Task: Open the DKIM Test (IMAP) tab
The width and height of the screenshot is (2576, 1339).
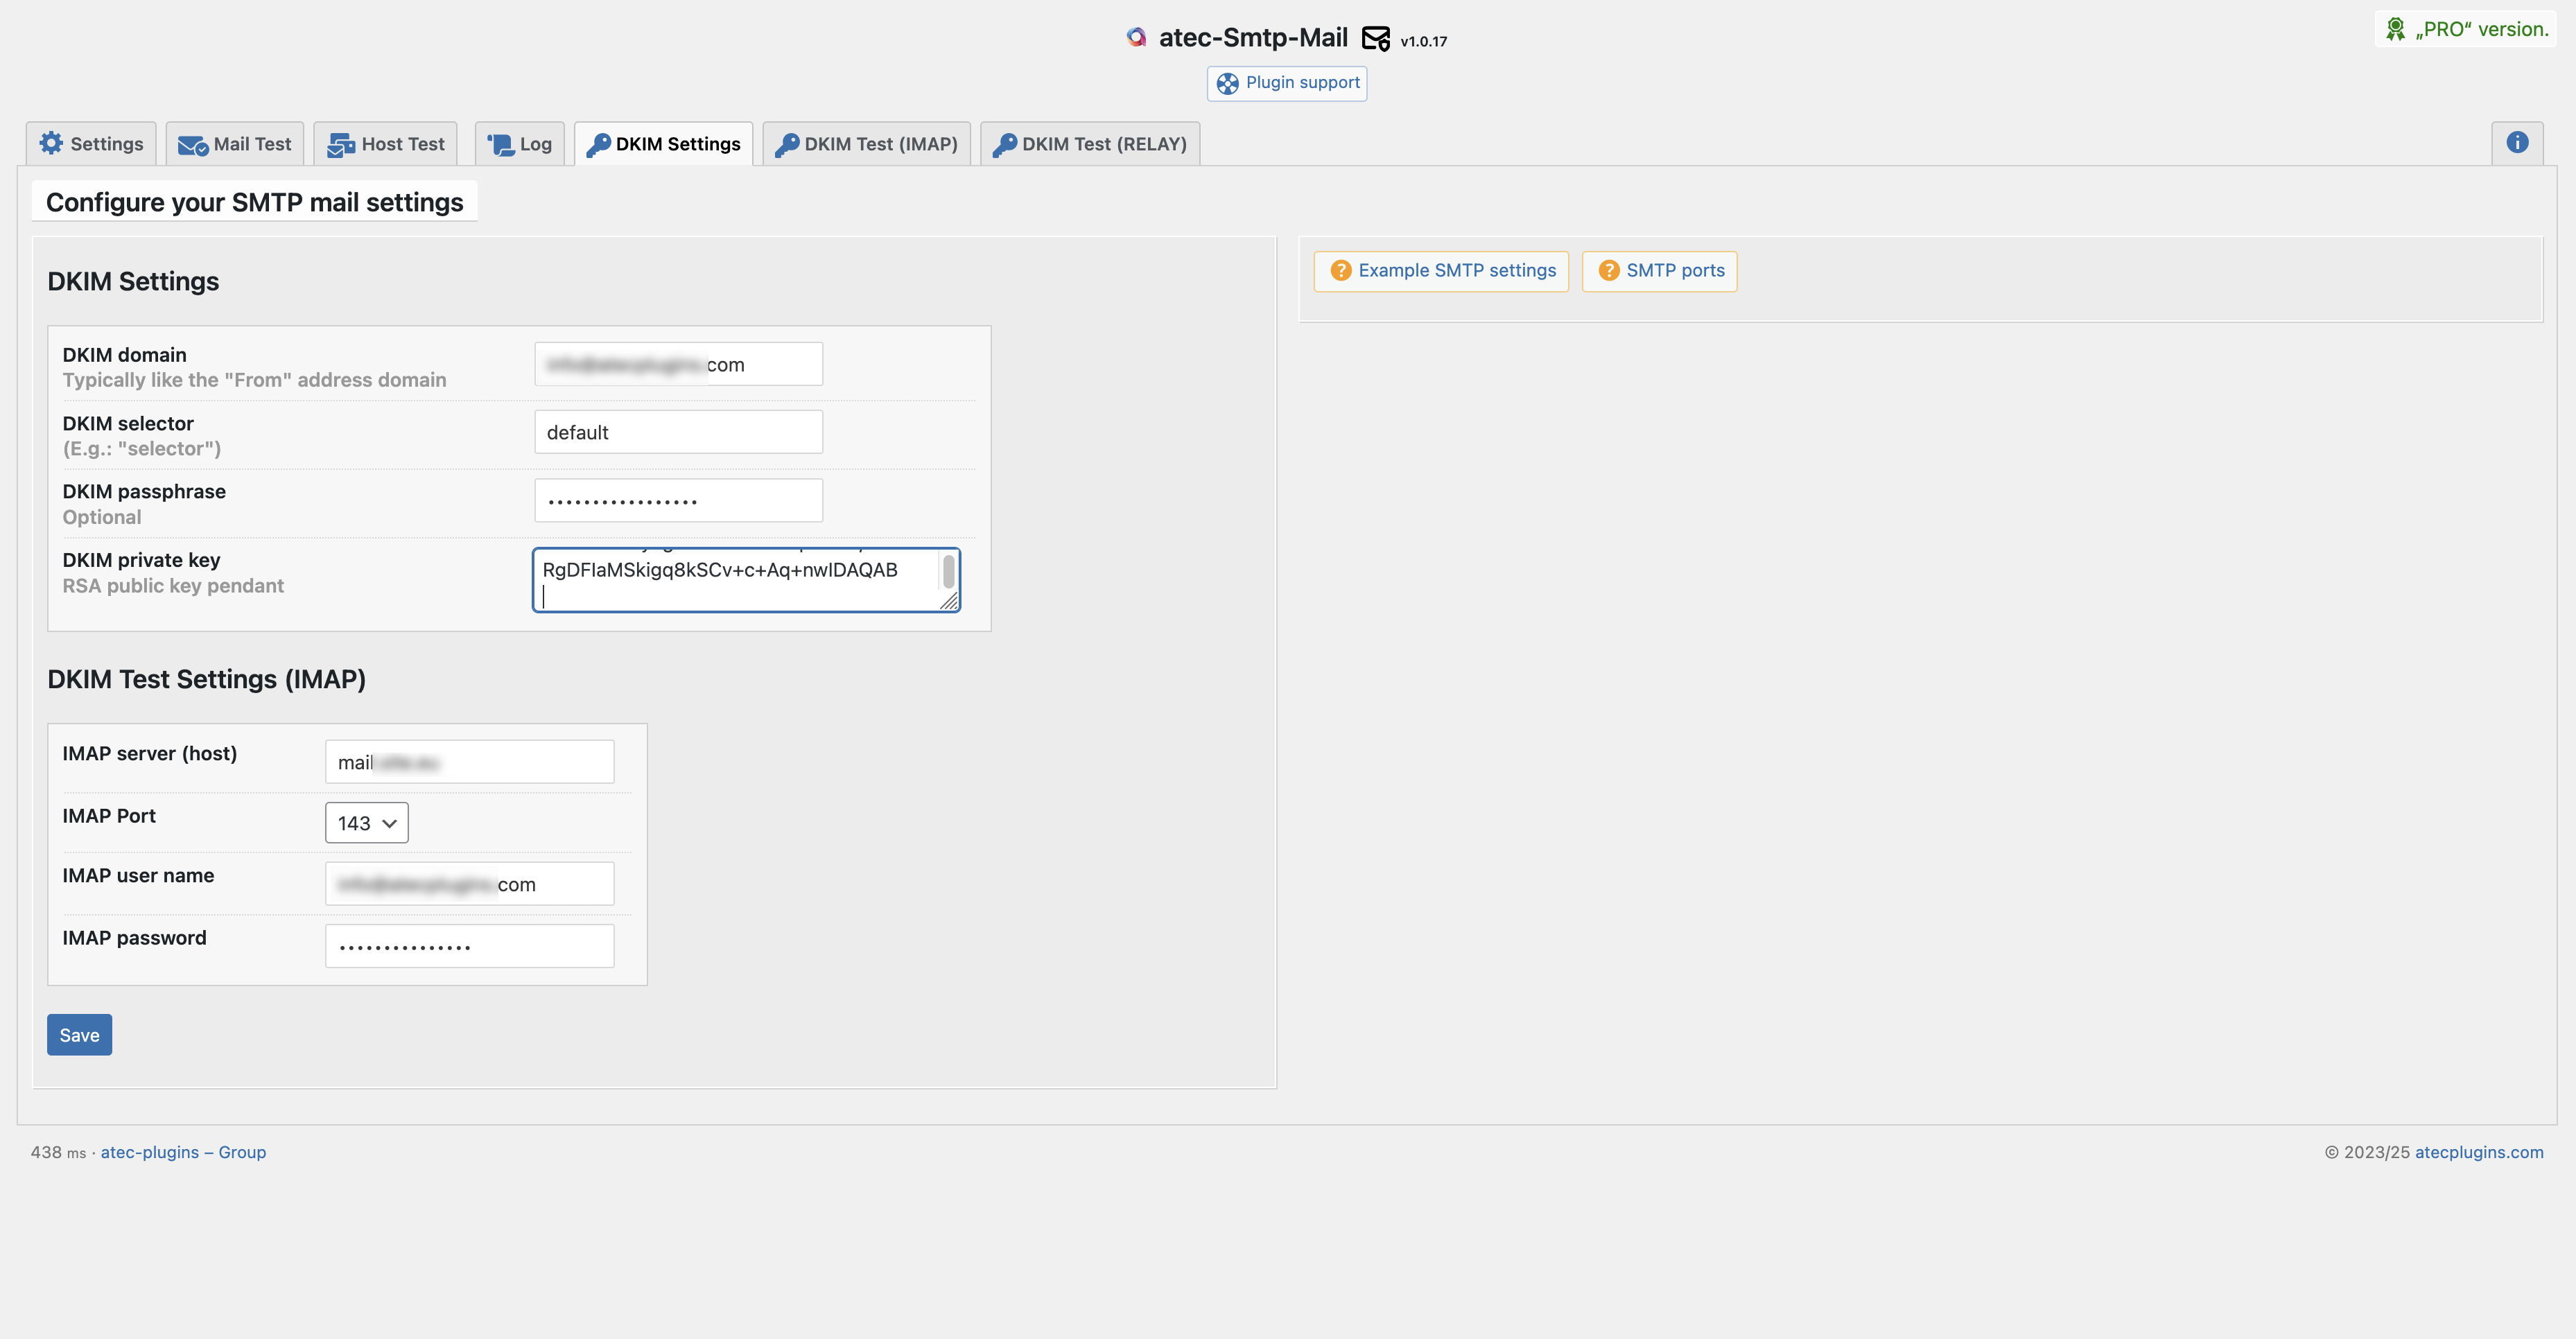Action: click(x=866, y=144)
